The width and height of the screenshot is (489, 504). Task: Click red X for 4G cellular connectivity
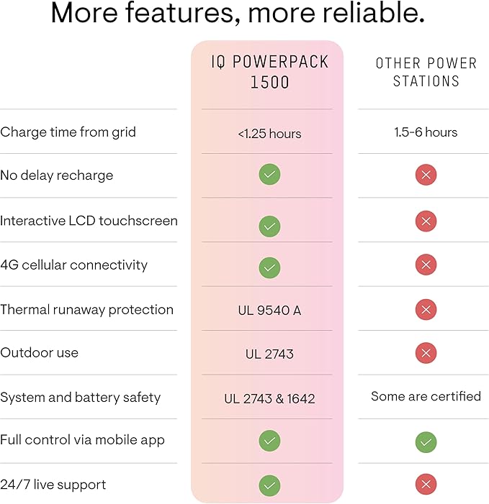click(x=426, y=265)
